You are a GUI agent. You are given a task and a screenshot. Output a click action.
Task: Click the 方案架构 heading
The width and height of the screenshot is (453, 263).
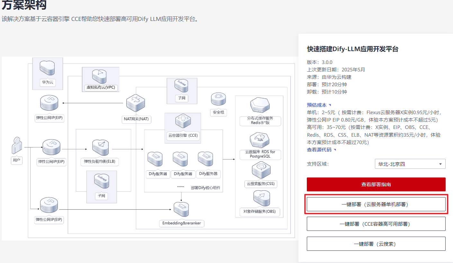pos(24,5)
